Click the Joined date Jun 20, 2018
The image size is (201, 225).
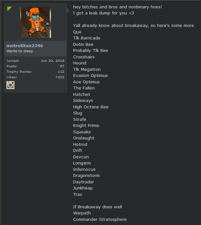pos(53,61)
